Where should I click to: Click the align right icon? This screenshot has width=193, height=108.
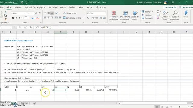(x=52, y=18)
